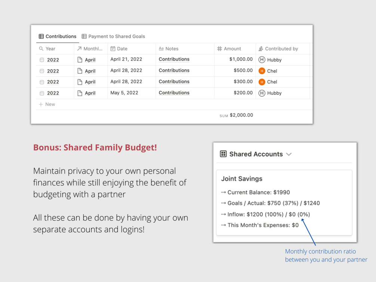Open the April page in first row
This screenshot has height=282, width=376.
(90, 60)
